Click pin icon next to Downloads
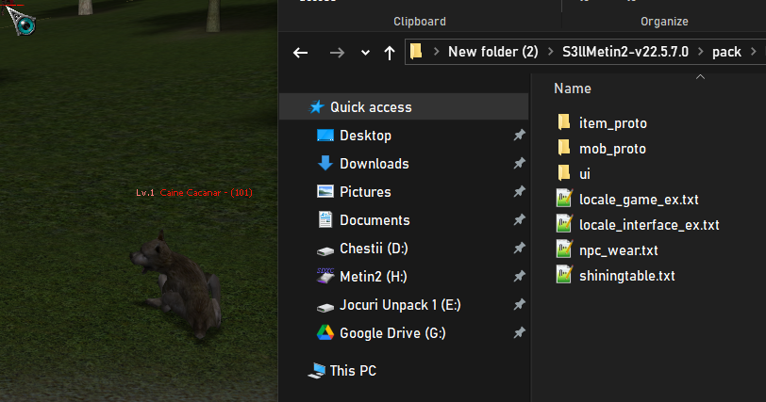The image size is (766, 402). [519, 163]
